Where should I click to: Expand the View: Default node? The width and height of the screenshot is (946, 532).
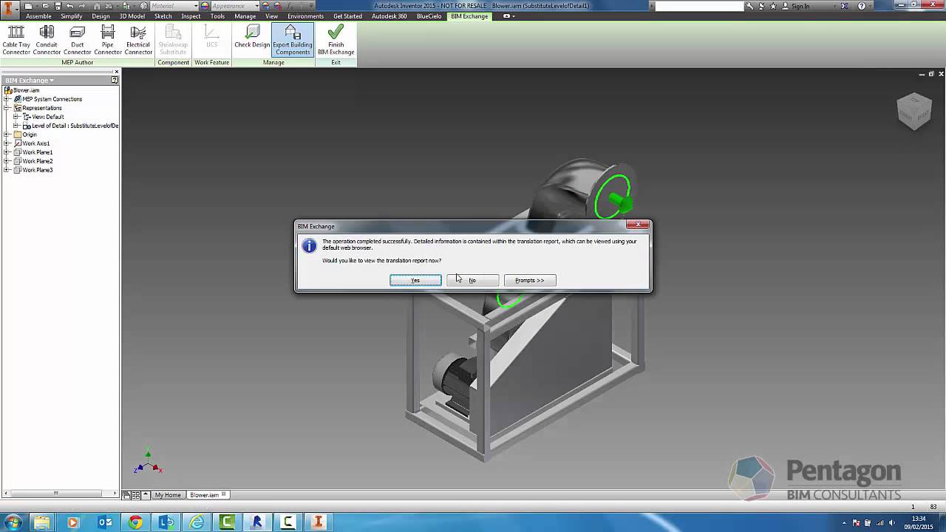(16, 117)
